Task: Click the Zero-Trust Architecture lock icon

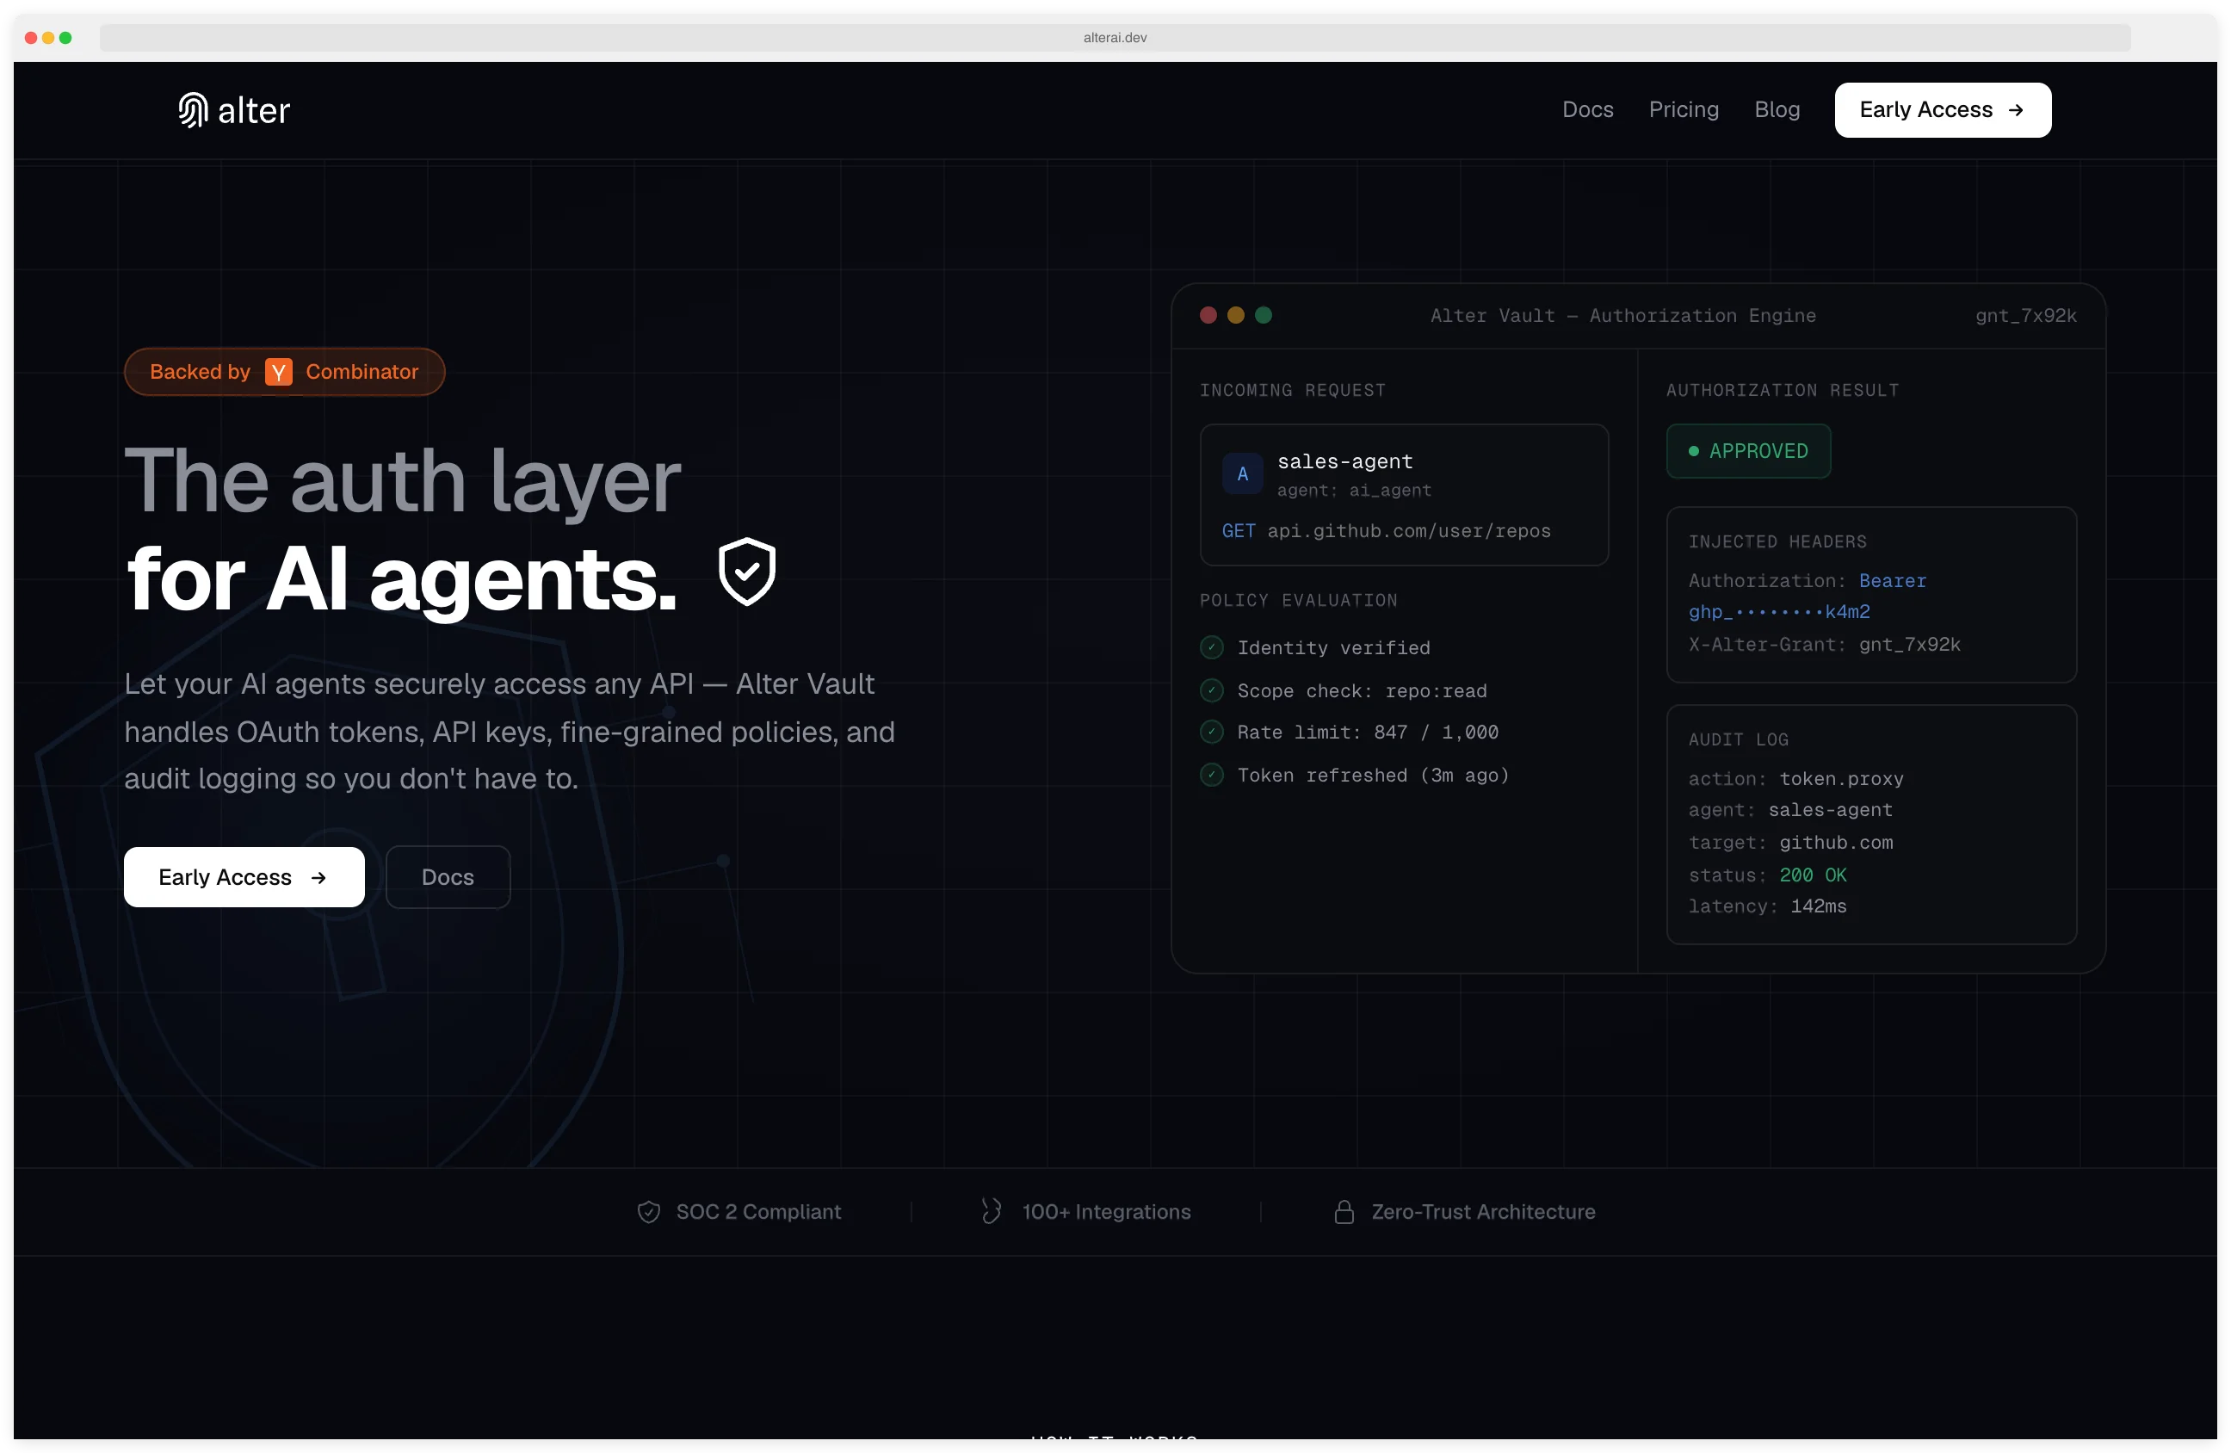Action: (1345, 1211)
